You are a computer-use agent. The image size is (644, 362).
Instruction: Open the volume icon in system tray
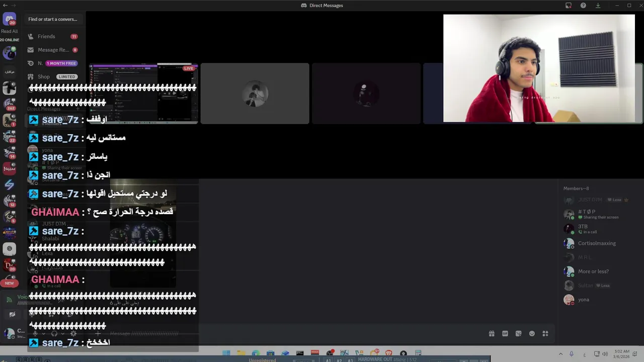coord(605,353)
